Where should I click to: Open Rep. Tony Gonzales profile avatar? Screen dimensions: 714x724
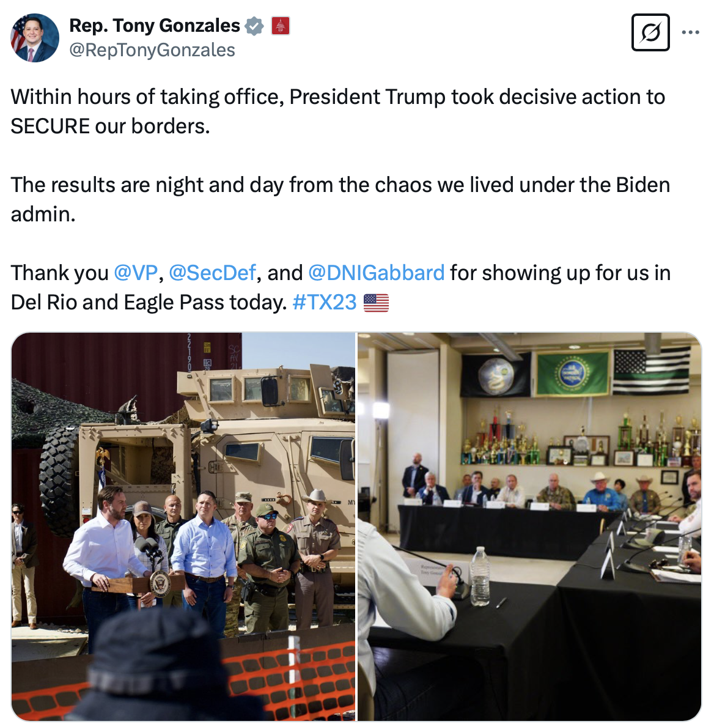pos(35,38)
